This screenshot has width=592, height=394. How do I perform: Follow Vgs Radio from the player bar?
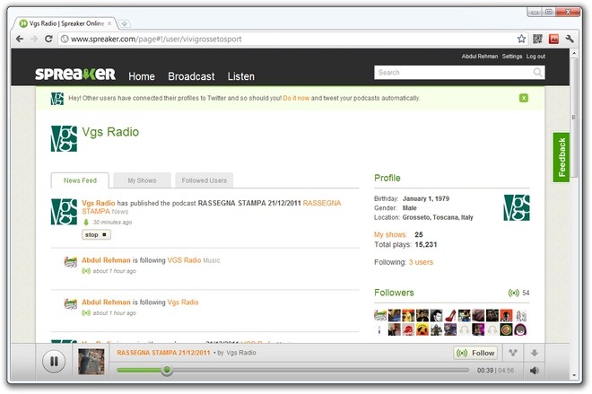click(x=475, y=353)
